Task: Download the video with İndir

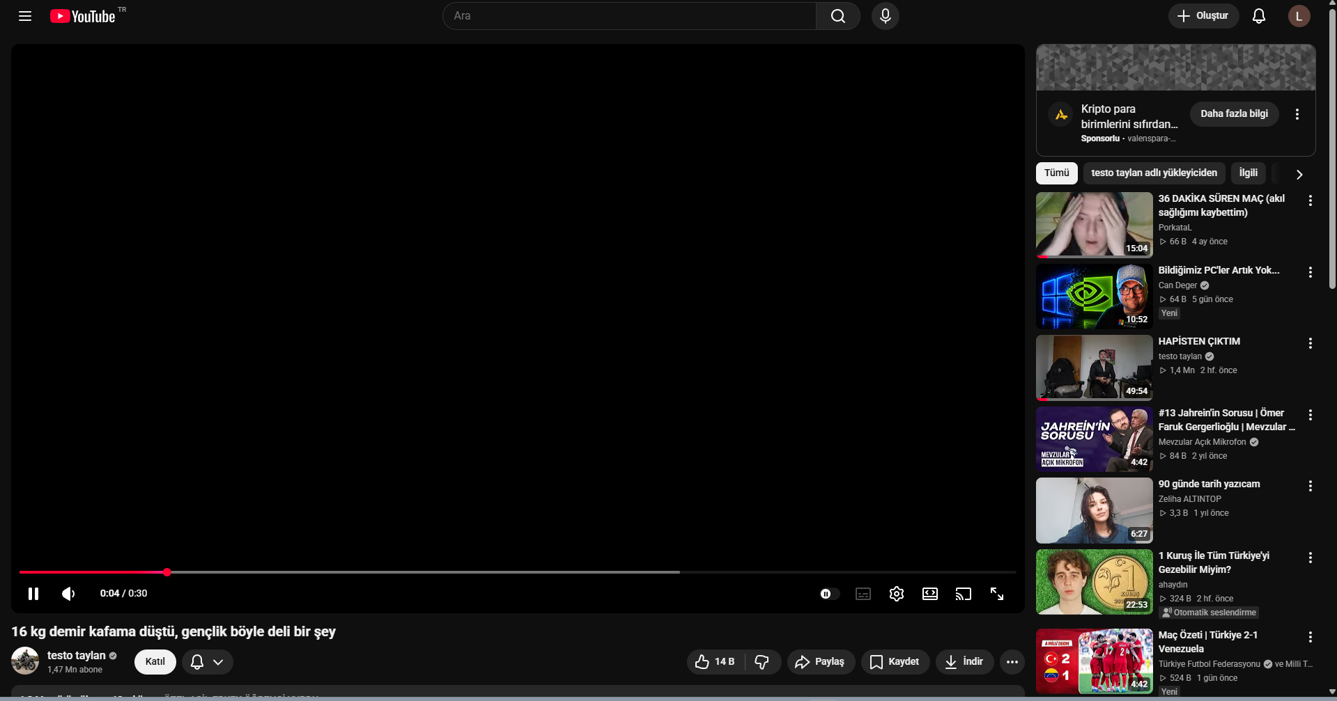Action: [965, 662]
